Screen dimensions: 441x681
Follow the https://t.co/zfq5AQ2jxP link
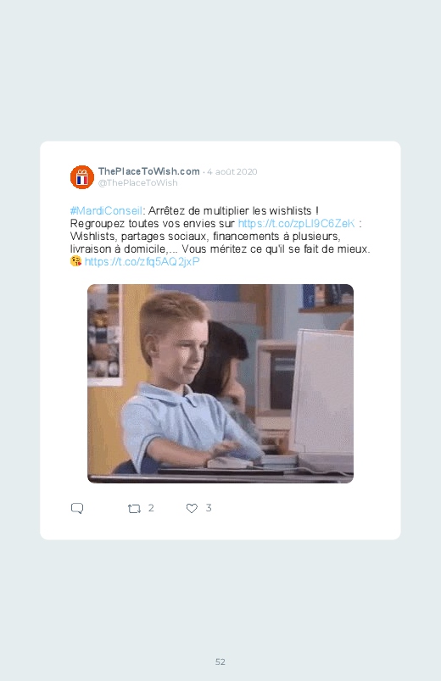(x=142, y=261)
